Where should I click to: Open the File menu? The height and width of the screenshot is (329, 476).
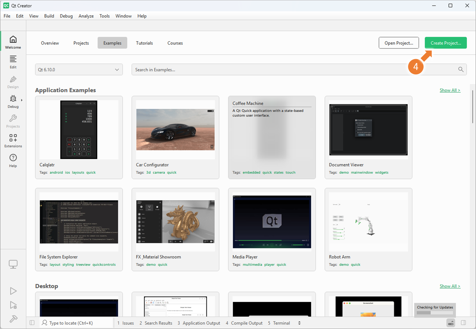tap(7, 16)
